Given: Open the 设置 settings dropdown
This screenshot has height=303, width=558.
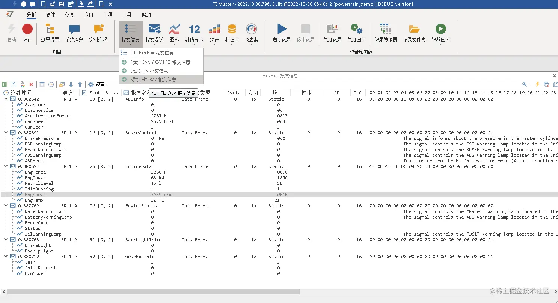Looking at the screenshot, I should (x=98, y=84).
